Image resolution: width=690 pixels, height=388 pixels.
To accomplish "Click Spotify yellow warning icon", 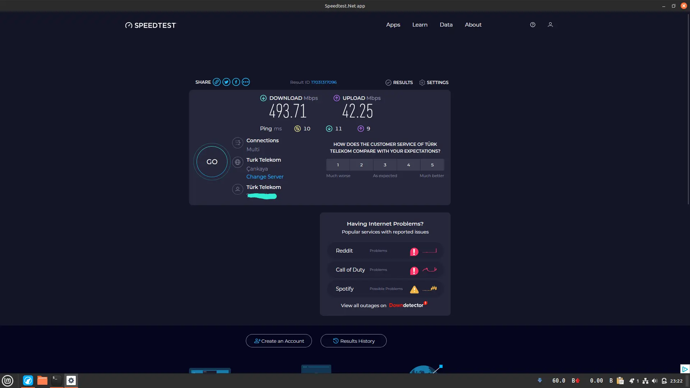I will pyautogui.click(x=414, y=290).
